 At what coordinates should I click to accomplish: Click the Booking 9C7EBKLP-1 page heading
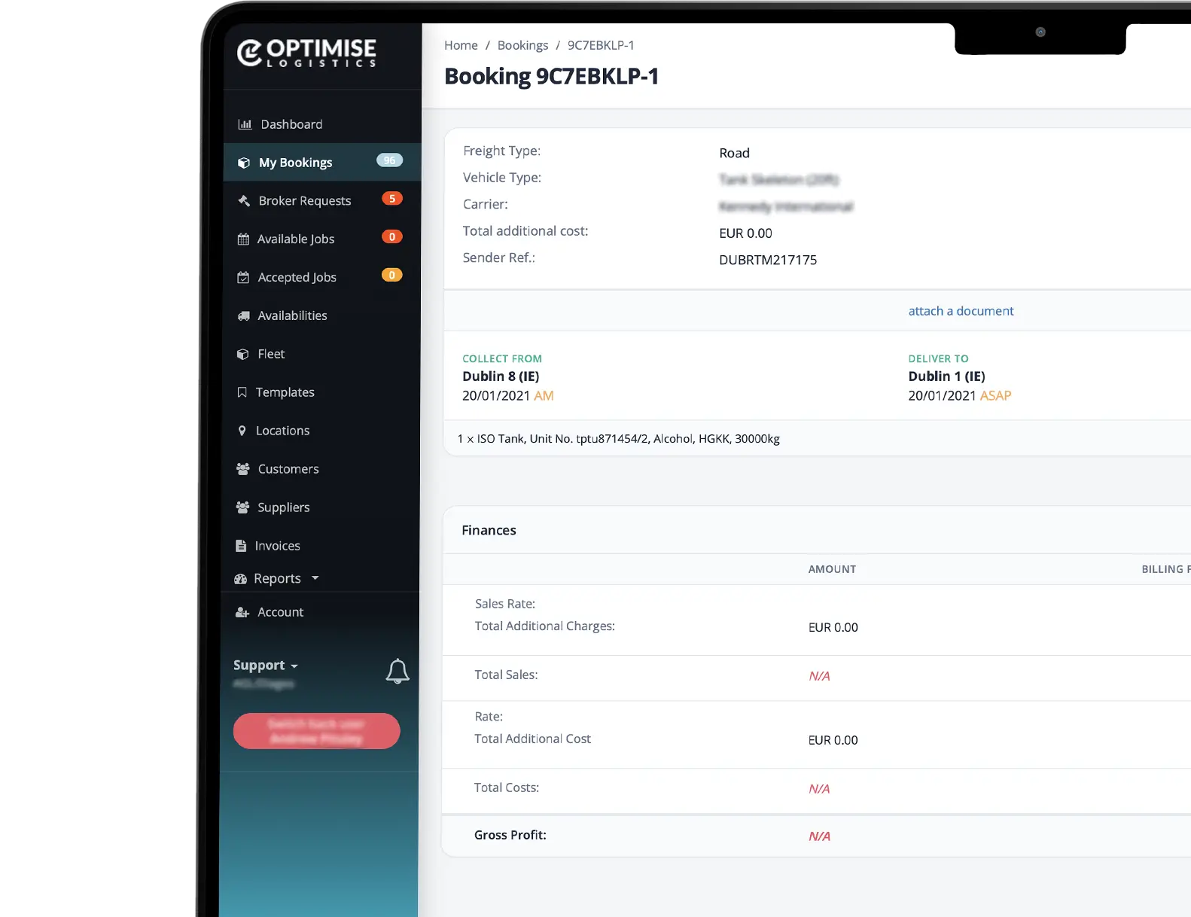coord(551,76)
